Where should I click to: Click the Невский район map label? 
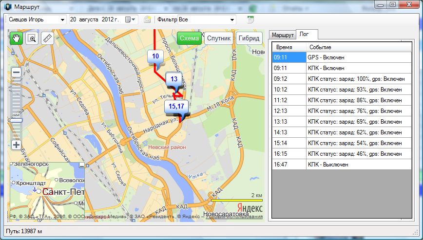[x=167, y=147]
